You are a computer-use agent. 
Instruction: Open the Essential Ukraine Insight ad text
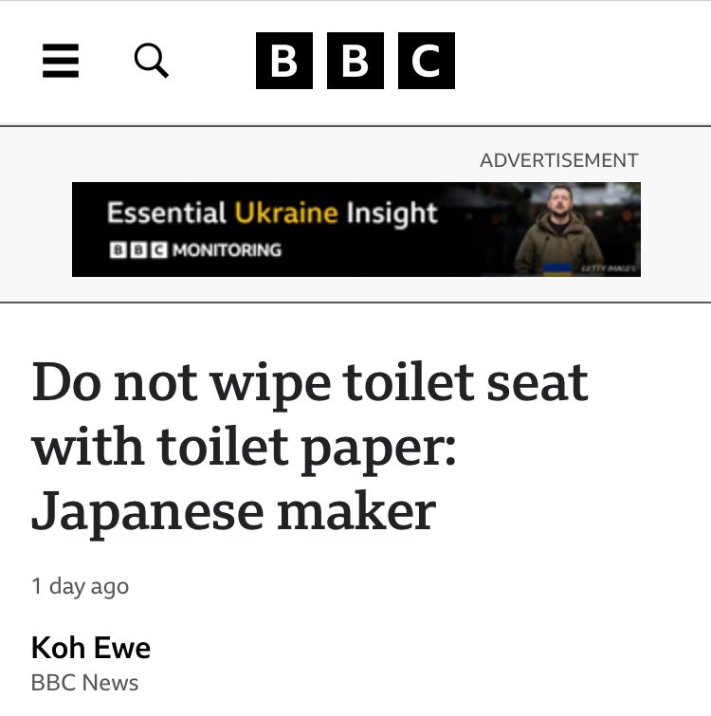pos(272,212)
